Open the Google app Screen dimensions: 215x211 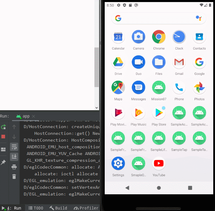pos(199,62)
